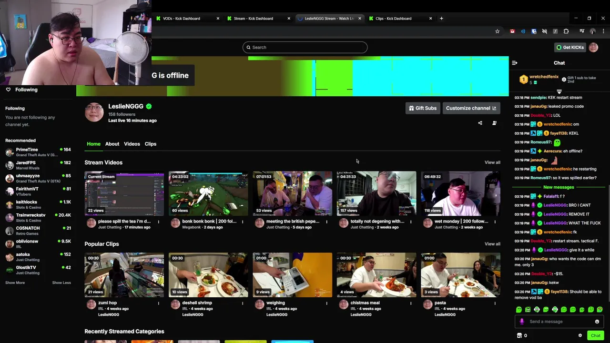The height and width of the screenshot is (343, 610).
Task: Open PrimeTime recommended channel
Action: [x=38, y=152]
